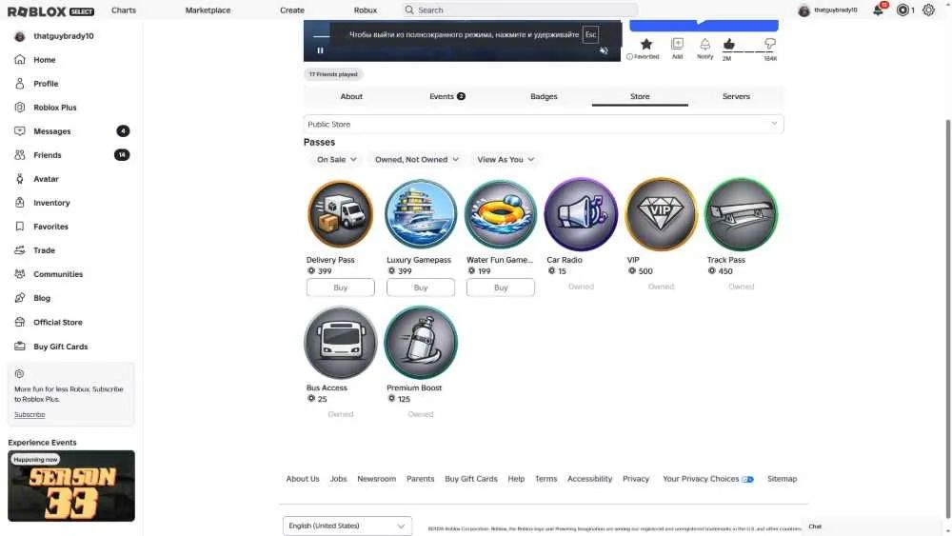Open Robux in top navigation
Screen dimensions: 952x536
(366, 10)
